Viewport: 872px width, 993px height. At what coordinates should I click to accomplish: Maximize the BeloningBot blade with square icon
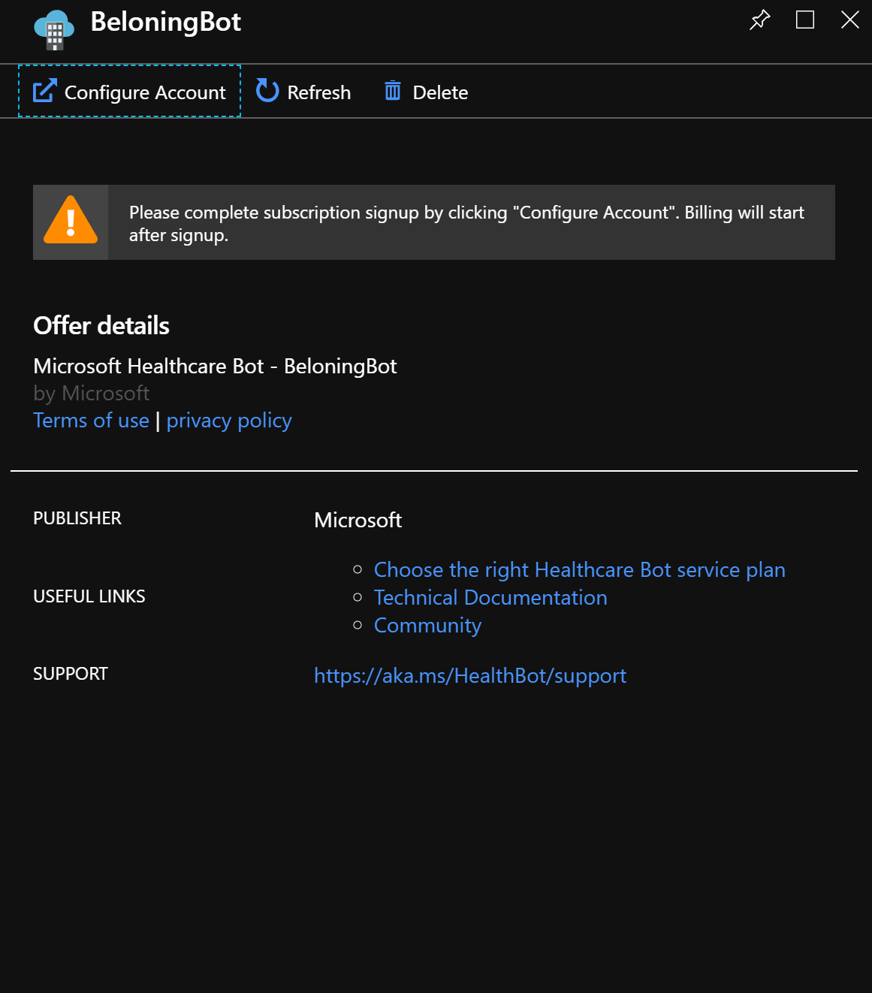click(805, 20)
